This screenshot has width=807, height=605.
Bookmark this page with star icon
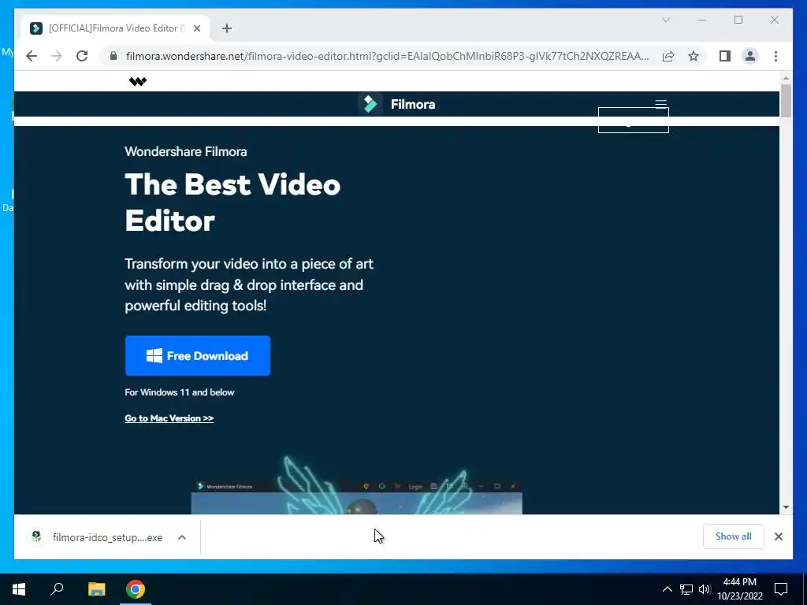click(x=694, y=56)
